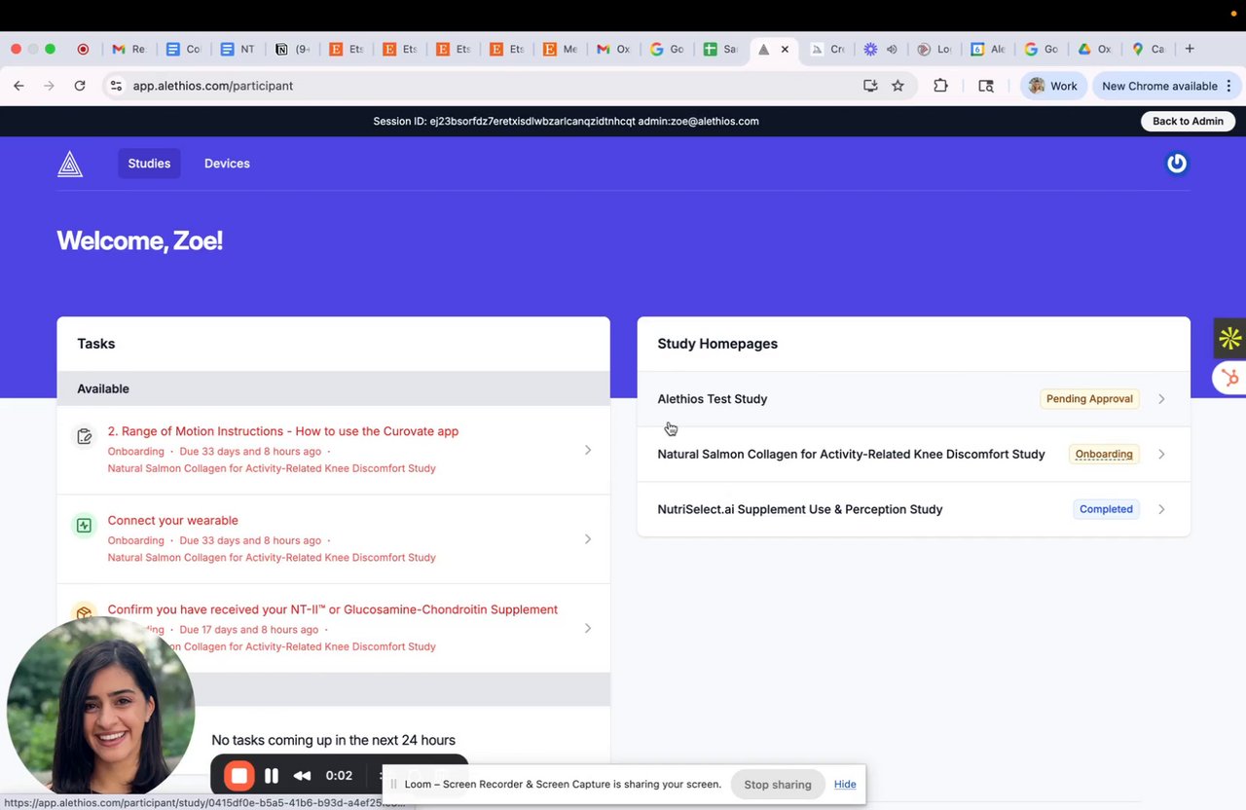1246x810 pixels.
Task: Click the green asterisk side widget
Action: click(x=1229, y=338)
